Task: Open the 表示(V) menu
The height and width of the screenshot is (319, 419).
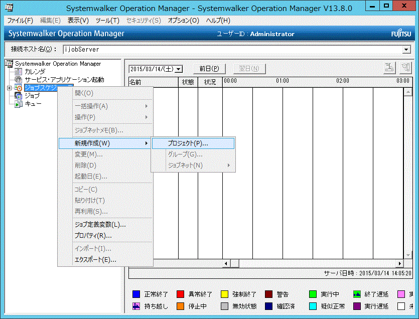Action: [78, 21]
